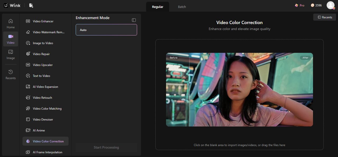Image resolution: width=338 pixels, height=157 pixels.
Task: Open Video Retouch label
Action: tap(43, 97)
